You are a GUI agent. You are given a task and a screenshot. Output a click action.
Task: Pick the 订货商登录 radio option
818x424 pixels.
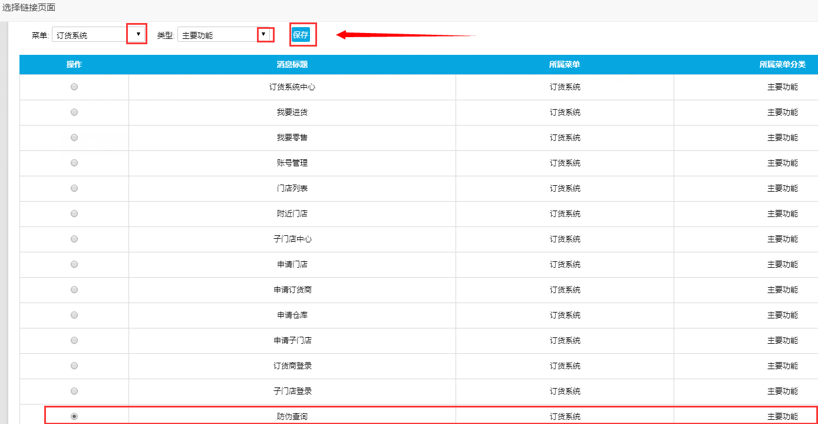(74, 366)
